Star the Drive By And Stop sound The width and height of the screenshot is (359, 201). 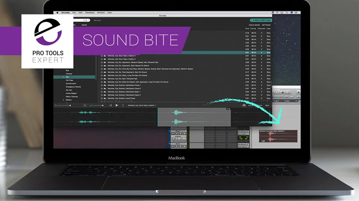(102, 69)
